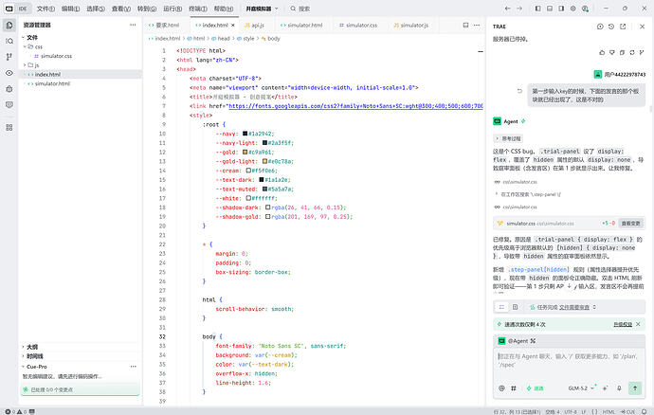Open settings gear icon in title bar
Screen dimensions: 654x415
[x=573, y=9]
